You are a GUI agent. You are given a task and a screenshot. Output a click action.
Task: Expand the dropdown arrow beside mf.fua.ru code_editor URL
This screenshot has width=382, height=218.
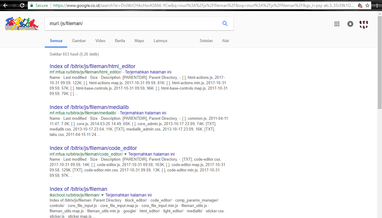125,154
